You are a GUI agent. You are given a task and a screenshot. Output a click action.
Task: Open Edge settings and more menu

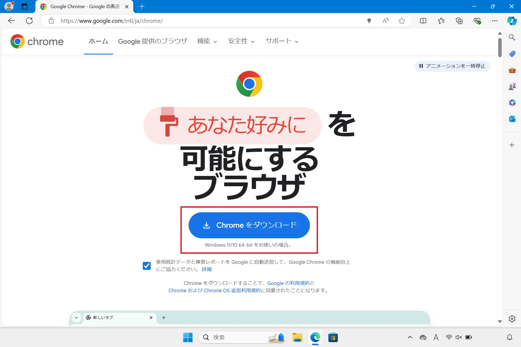495,21
